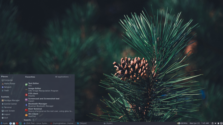The height and width of the screenshot is (125, 223).
Task: Open All applications view
Action: pyautogui.click(x=63, y=77)
